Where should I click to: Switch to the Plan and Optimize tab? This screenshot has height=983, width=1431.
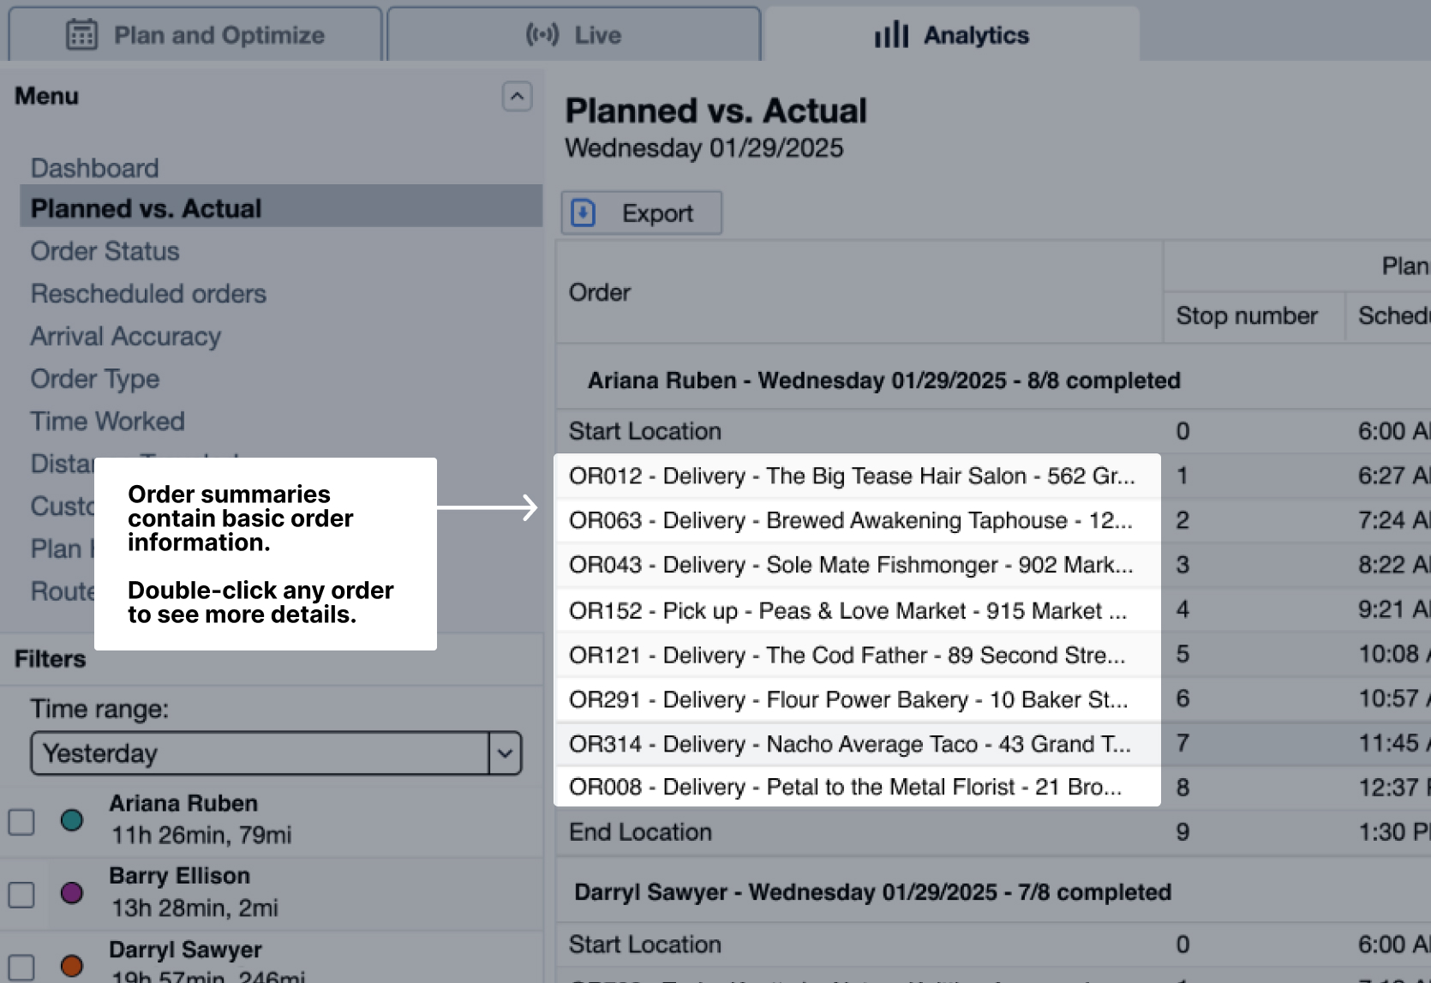[195, 35]
